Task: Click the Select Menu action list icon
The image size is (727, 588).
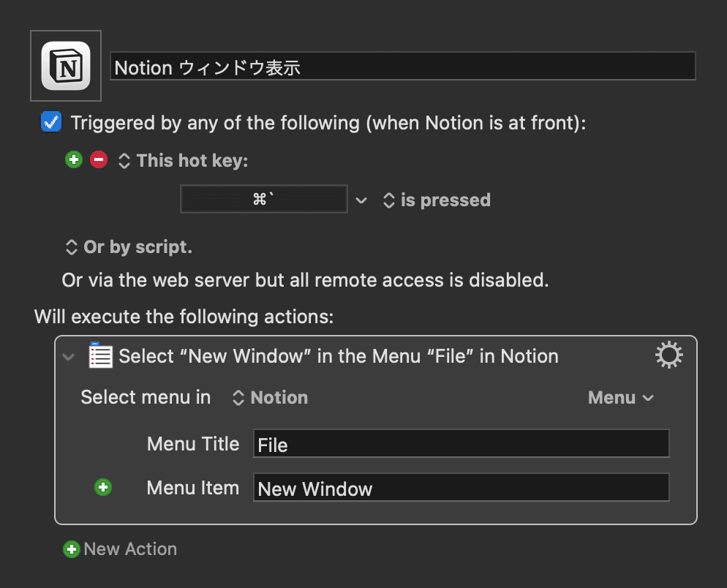Action: click(x=100, y=356)
